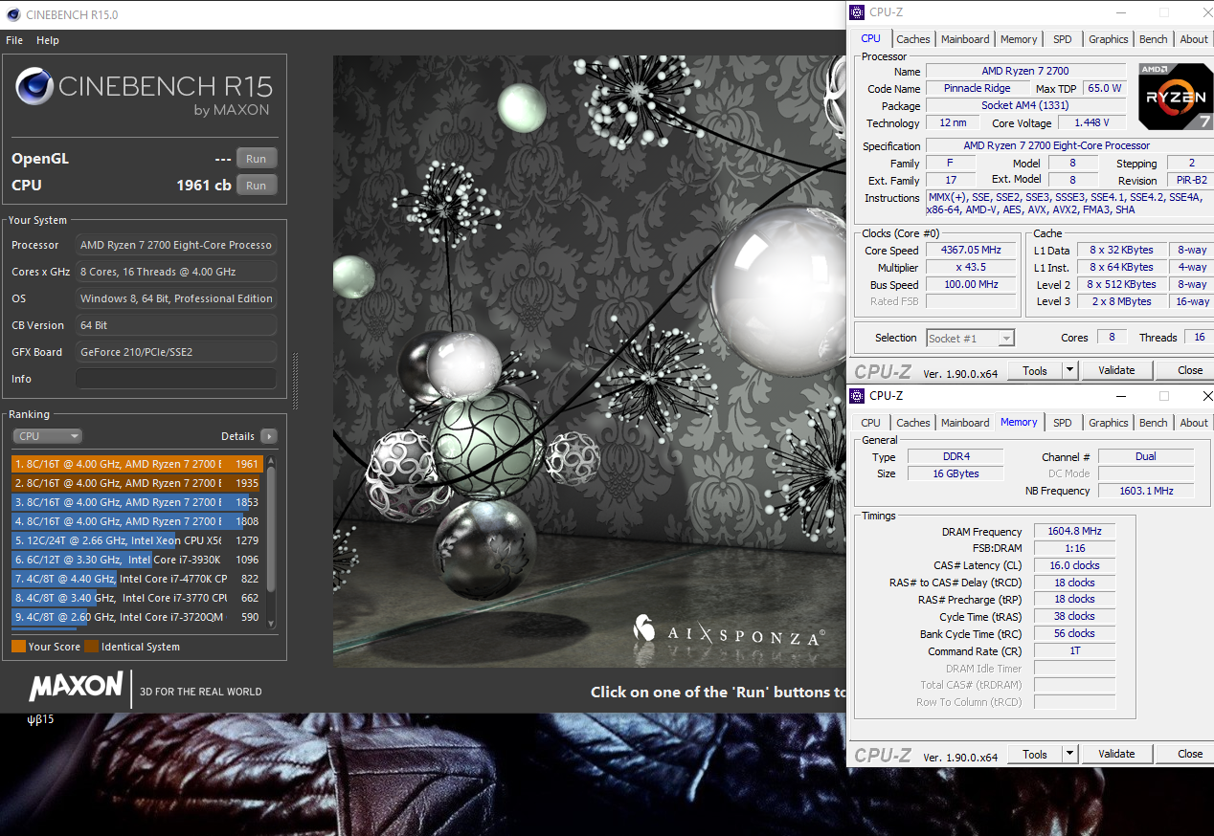
Task: Click the Your Score orange legend swatch
Action: tap(18, 647)
